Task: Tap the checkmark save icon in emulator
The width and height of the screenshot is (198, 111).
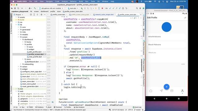Action: click(185, 18)
